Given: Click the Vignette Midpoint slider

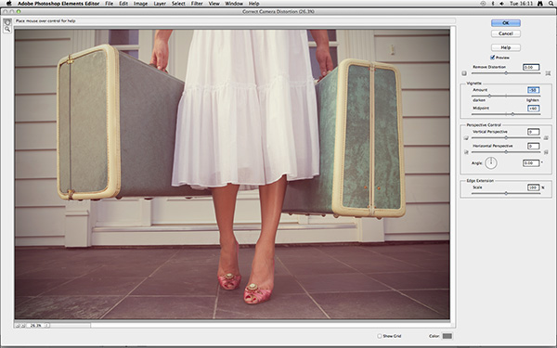Looking at the screenshot, I should click(506, 114).
